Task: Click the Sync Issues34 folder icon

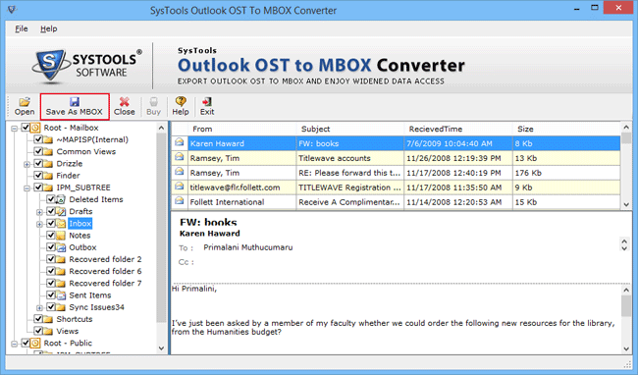Action: click(61, 307)
